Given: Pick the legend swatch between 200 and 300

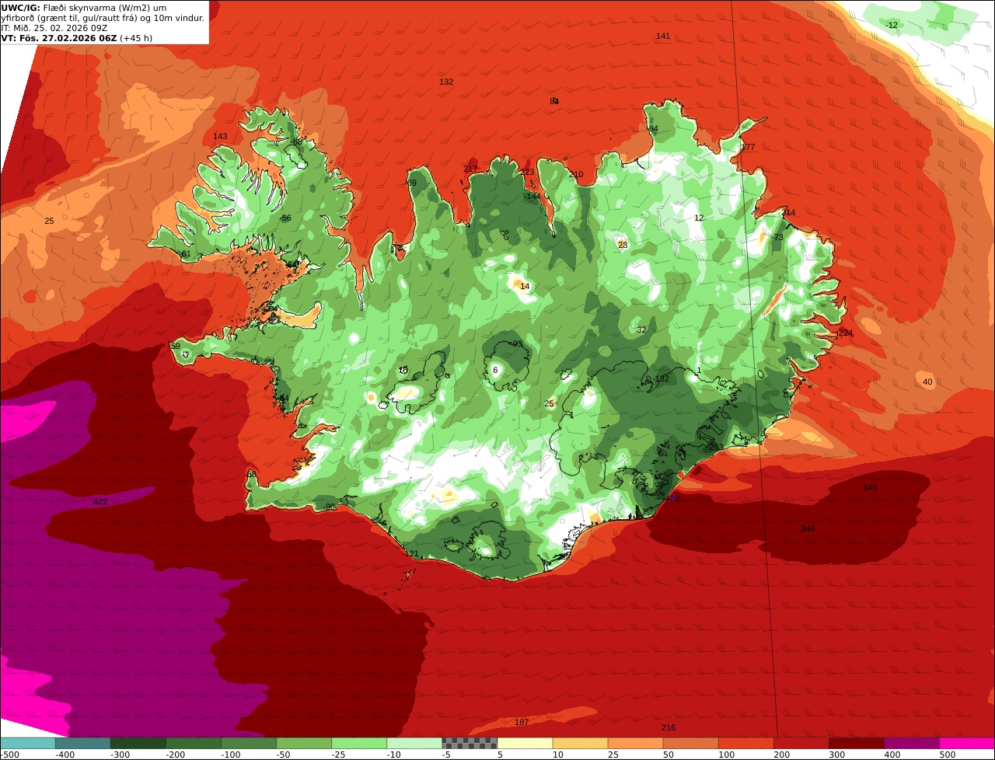Looking at the screenshot, I should tap(801, 743).
